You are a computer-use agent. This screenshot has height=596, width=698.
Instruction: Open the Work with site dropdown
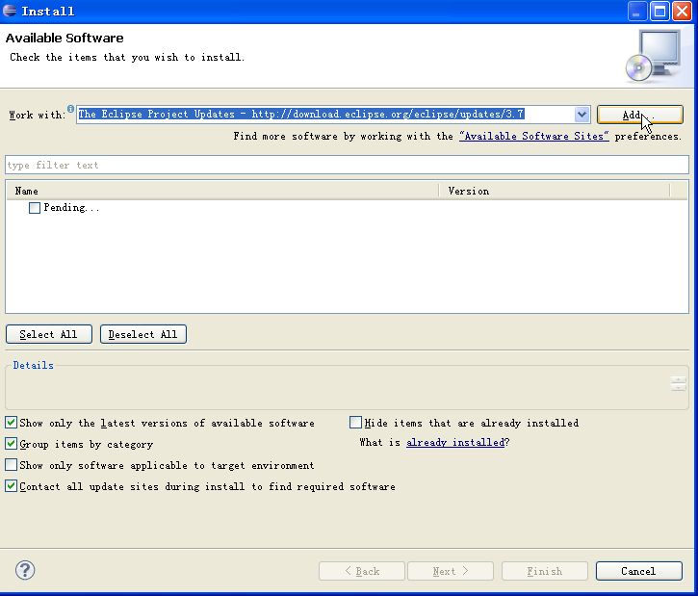[582, 115]
